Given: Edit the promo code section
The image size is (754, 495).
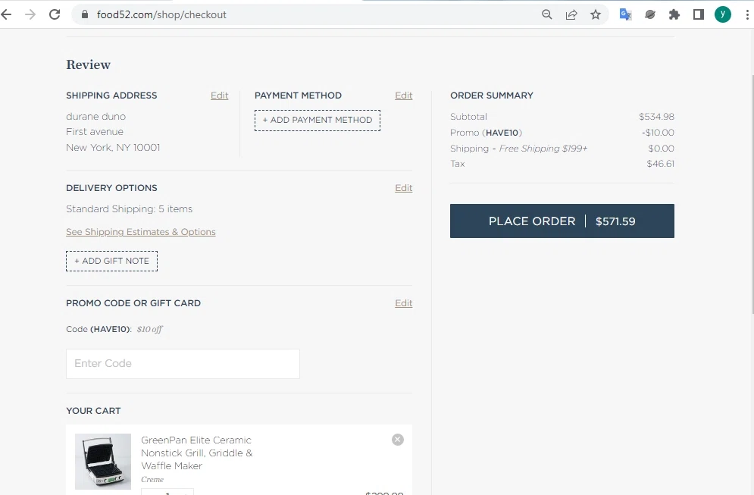Looking at the screenshot, I should coord(403,303).
